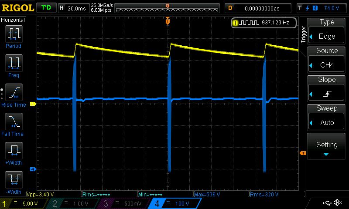Viewport: 349px width, 209px height.
Task: Click the orange trigger level marker at right edge
Action: (303, 153)
